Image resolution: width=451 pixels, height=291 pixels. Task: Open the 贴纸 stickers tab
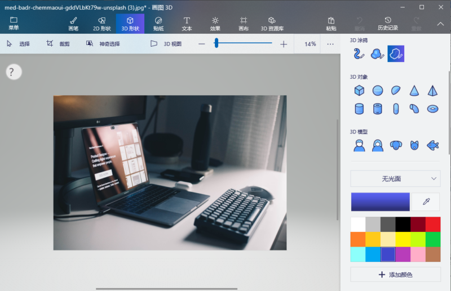(x=158, y=24)
